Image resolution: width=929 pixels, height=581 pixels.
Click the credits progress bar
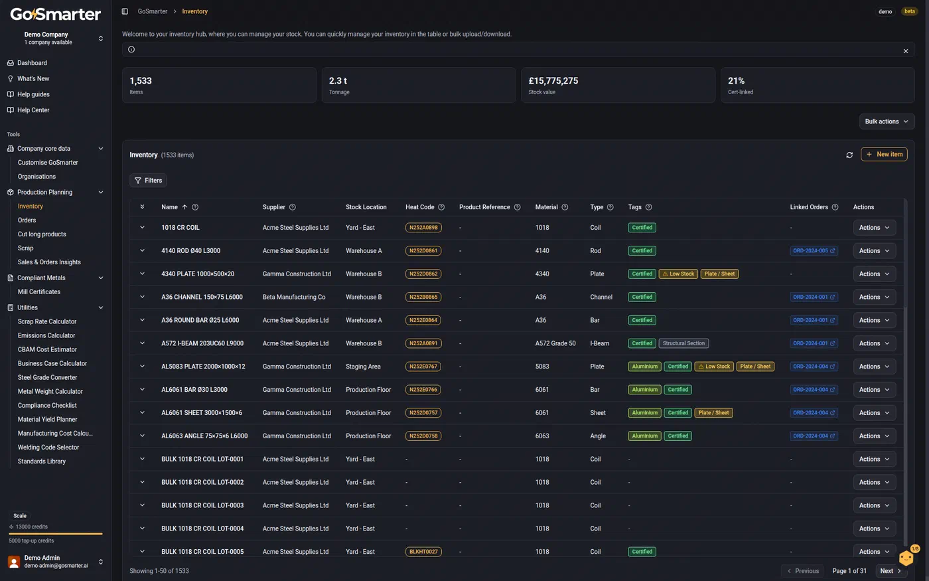click(56, 534)
